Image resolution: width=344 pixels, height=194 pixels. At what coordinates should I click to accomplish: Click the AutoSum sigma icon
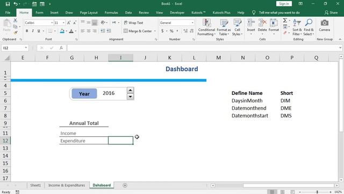pos(285,20)
